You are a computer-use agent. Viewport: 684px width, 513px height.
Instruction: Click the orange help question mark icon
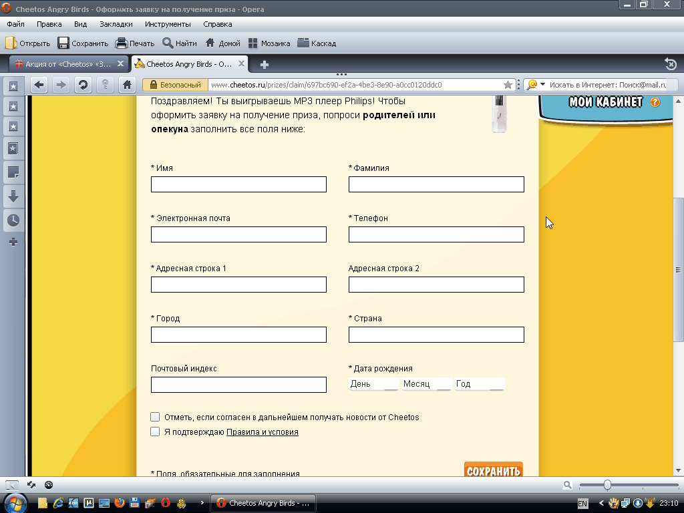coord(655,102)
